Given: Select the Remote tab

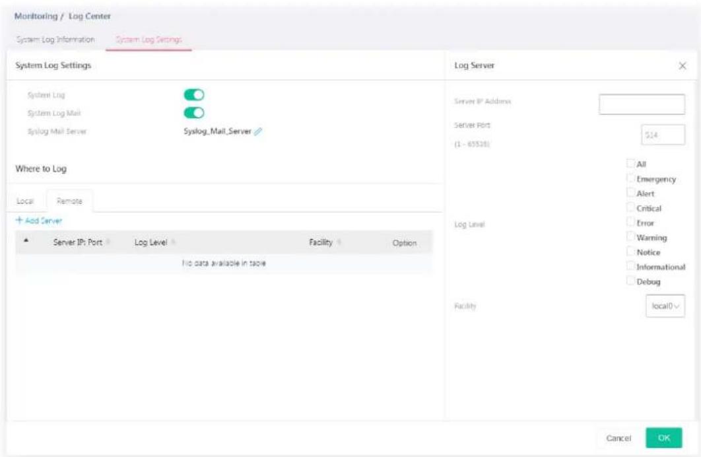Looking at the screenshot, I should (x=69, y=201).
